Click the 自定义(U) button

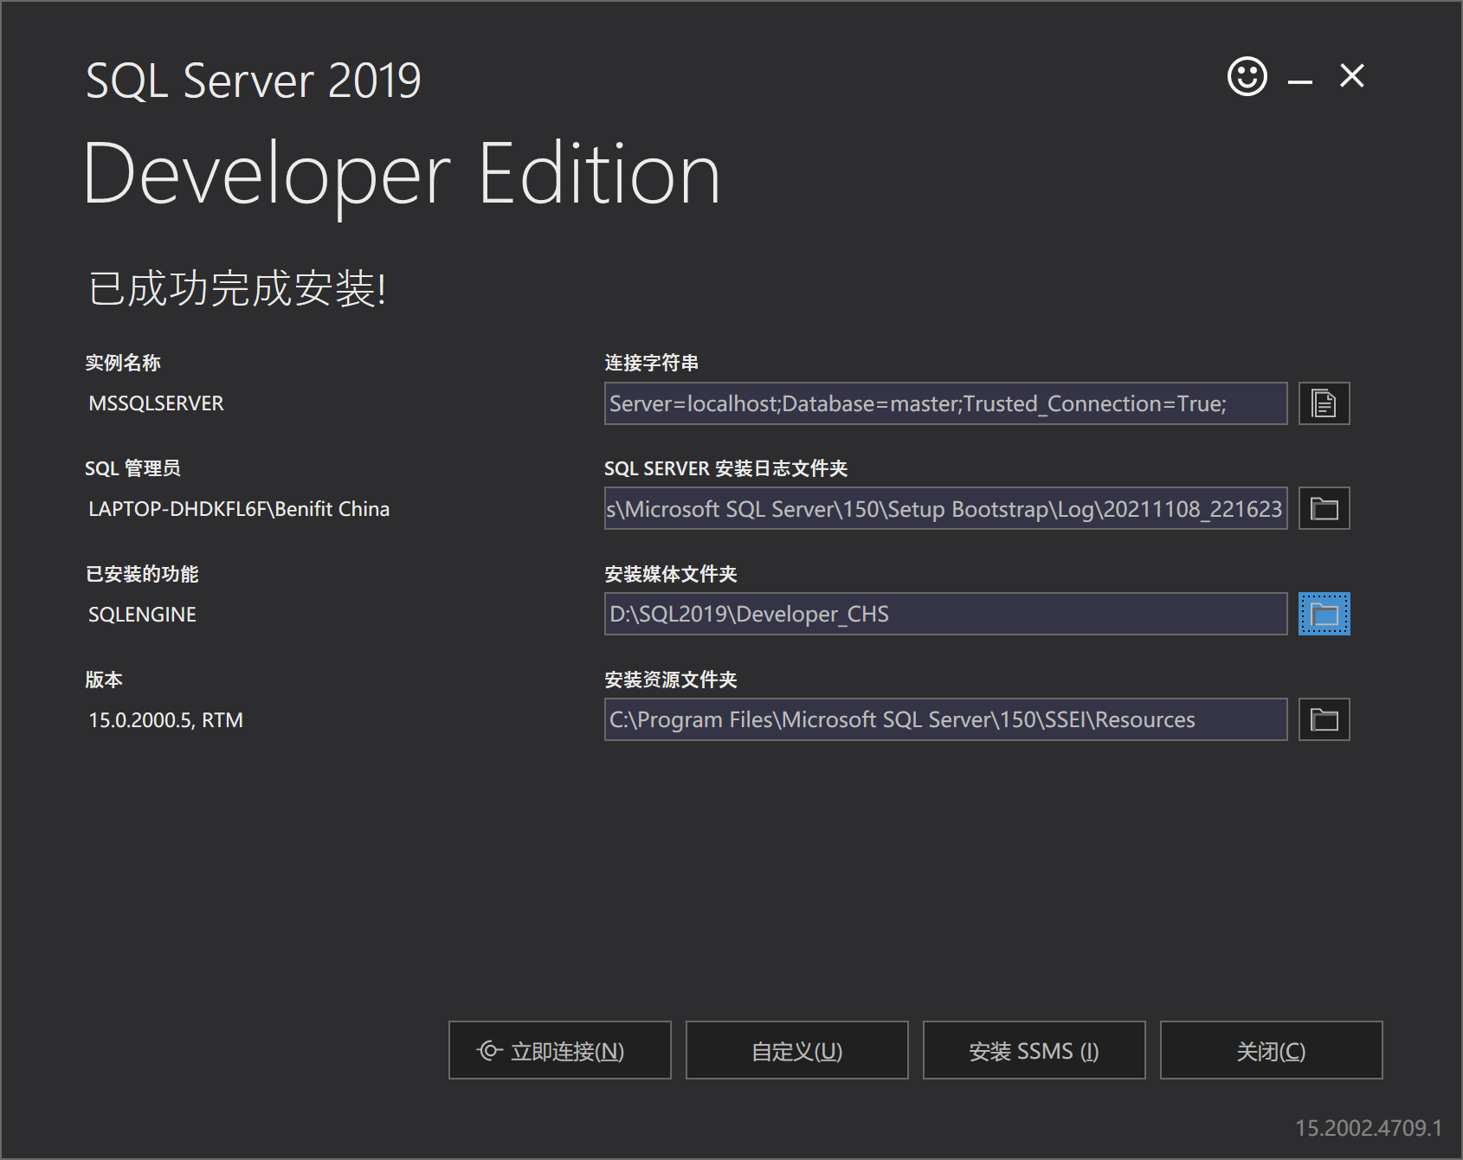pyautogui.click(x=796, y=1050)
